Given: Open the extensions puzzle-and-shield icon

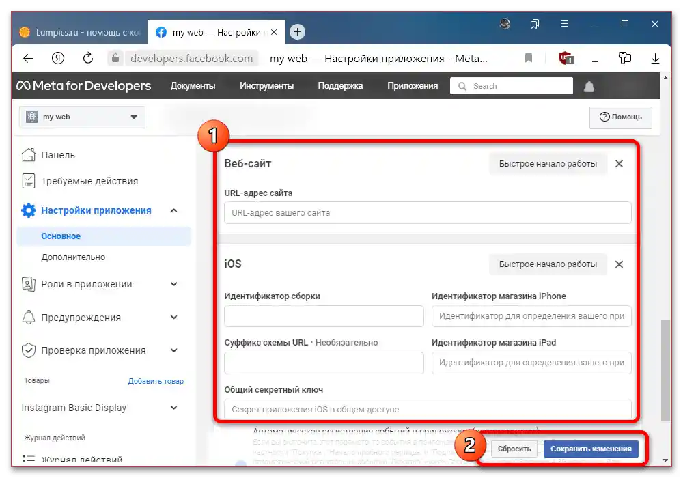Looking at the screenshot, I should point(625,58).
